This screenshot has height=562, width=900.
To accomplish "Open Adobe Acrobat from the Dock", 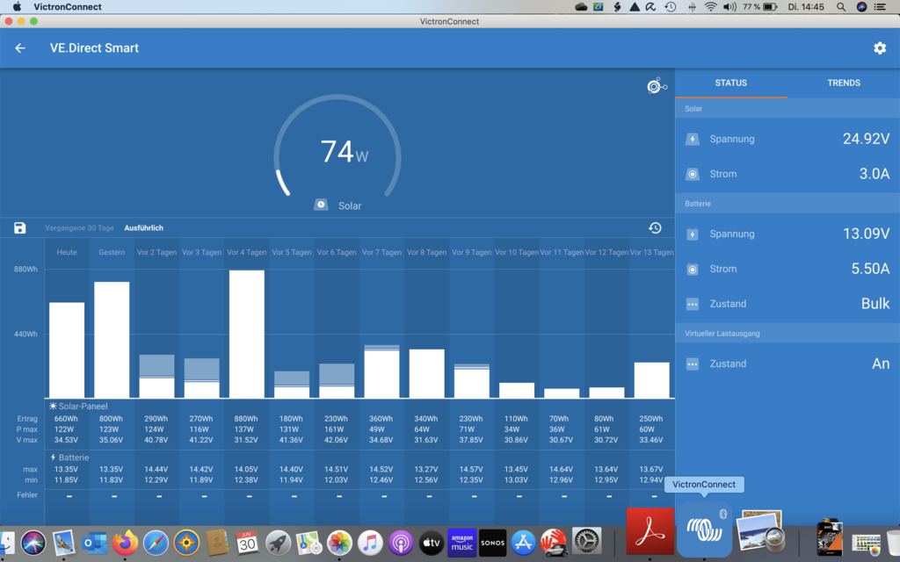I will [650, 531].
